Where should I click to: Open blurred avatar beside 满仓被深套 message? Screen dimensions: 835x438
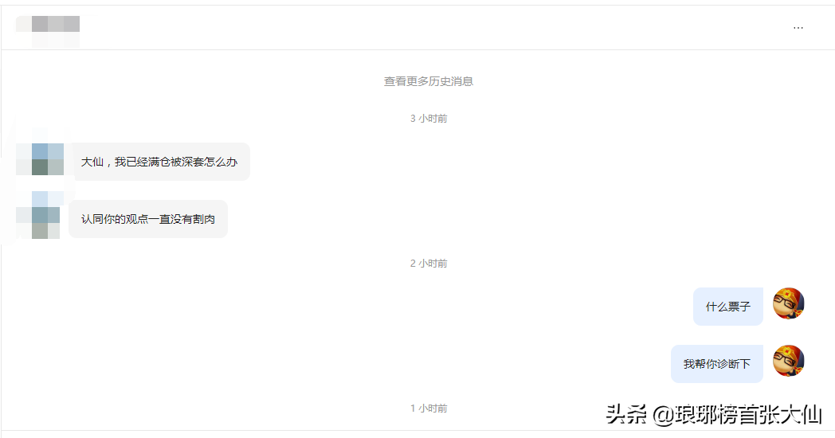(x=40, y=158)
